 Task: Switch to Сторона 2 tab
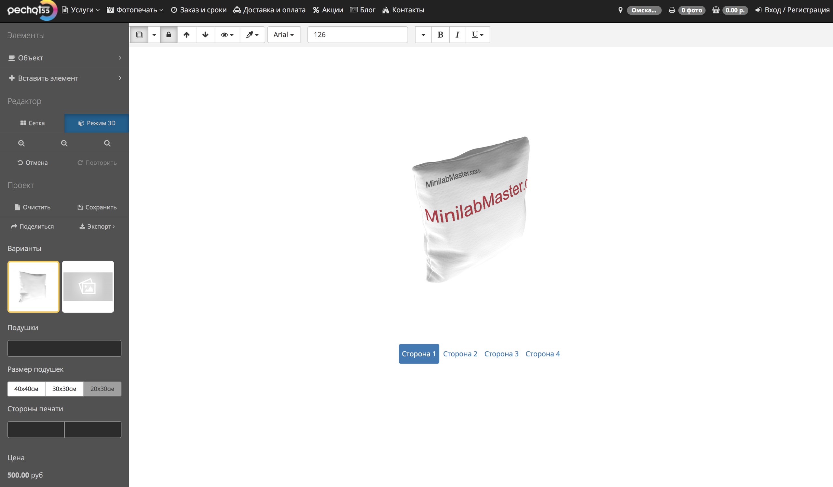[x=460, y=354]
